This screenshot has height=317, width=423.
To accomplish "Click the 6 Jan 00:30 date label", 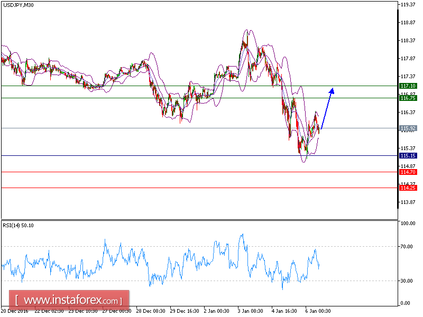I will (x=318, y=312).
